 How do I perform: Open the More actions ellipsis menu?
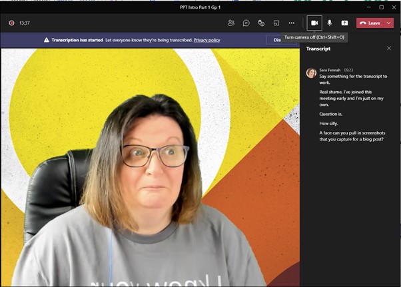[x=291, y=23]
